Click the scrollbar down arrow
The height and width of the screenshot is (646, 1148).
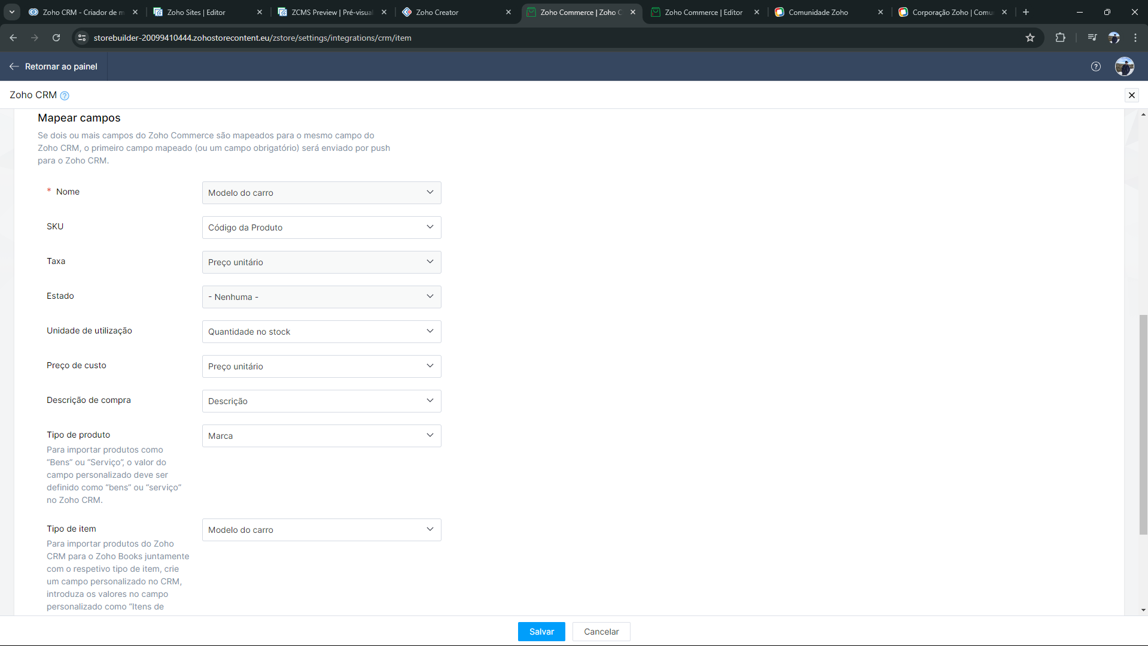[1143, 610]
